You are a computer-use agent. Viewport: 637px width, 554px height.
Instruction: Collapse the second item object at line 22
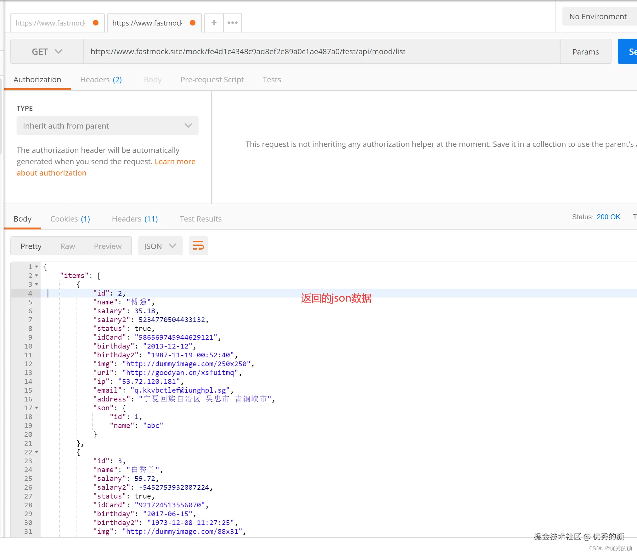point(37,452)
